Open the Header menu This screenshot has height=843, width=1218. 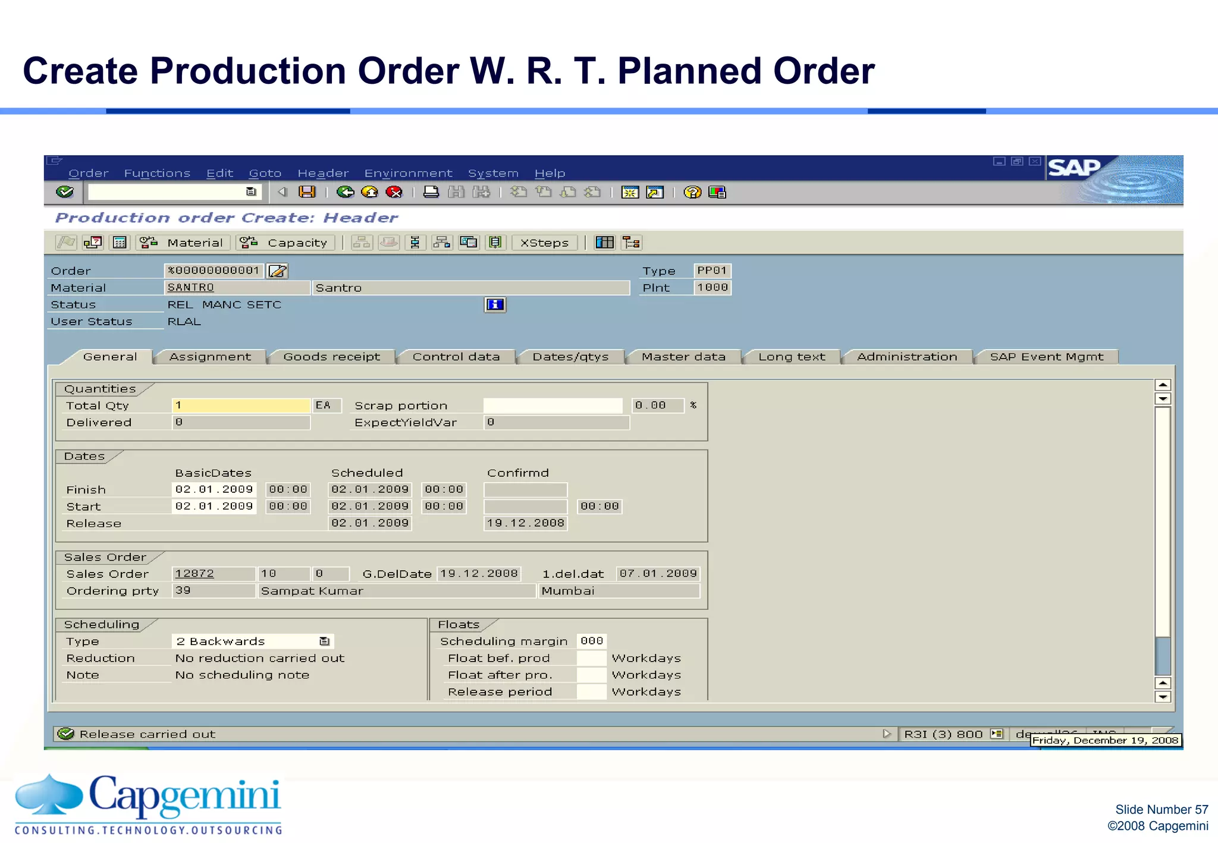pyautogui.click(x=323, y=173)
